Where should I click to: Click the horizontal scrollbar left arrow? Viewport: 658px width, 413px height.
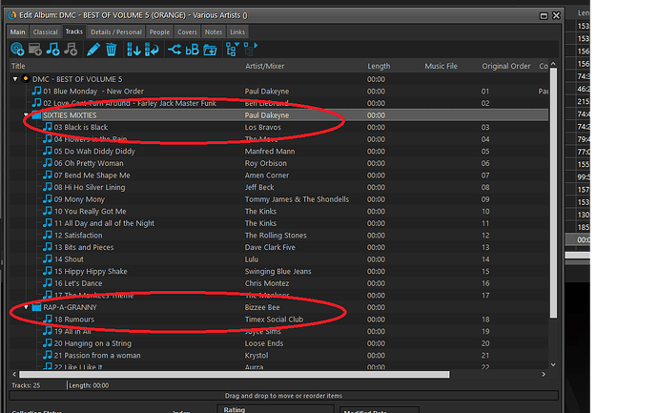pyautogui.click(x=14, y=374)
